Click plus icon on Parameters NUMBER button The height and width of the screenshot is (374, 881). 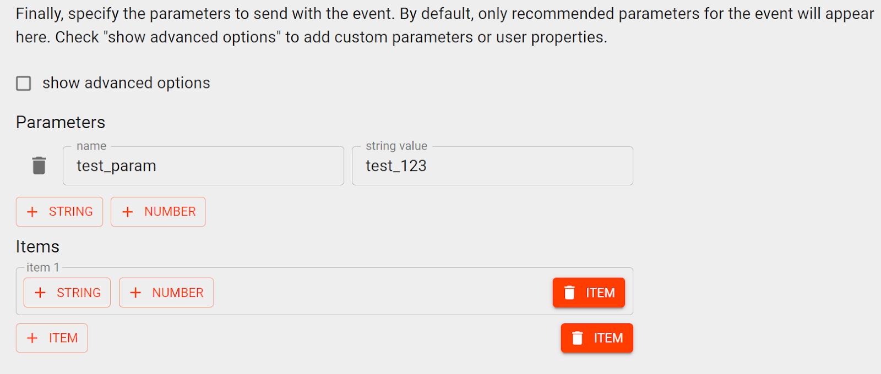click(x=128, y=212)
